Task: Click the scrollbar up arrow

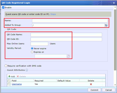Action: coord(115,7)
